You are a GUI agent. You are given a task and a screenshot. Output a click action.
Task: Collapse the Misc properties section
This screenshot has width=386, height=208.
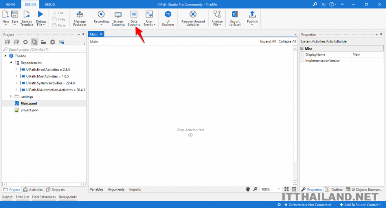[x=302, y=49]
